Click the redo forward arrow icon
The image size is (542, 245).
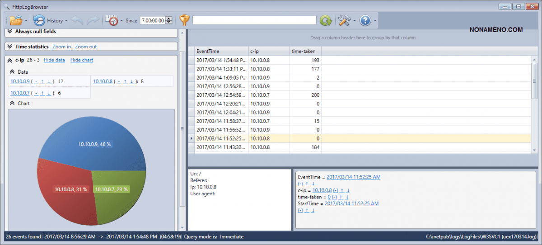pyautogui.click(x=93, y=20)
